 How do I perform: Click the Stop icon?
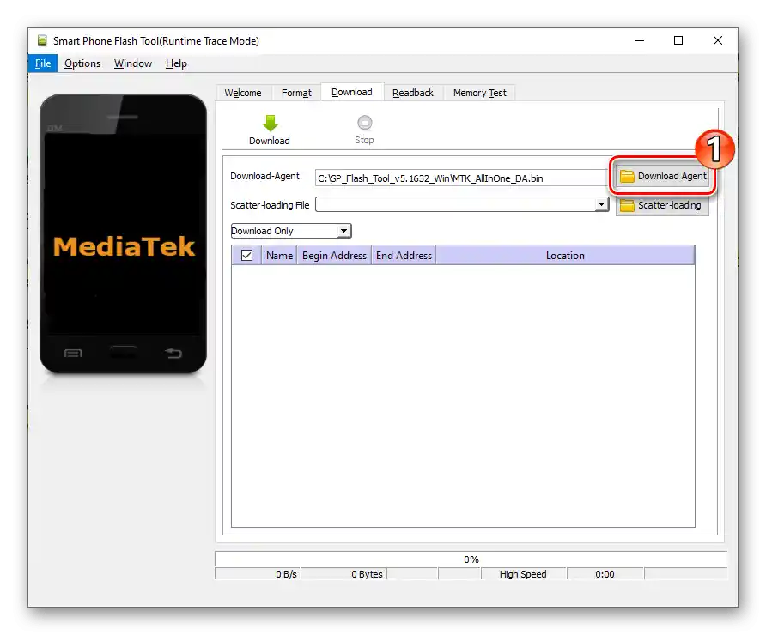click(x=364, y=121)
